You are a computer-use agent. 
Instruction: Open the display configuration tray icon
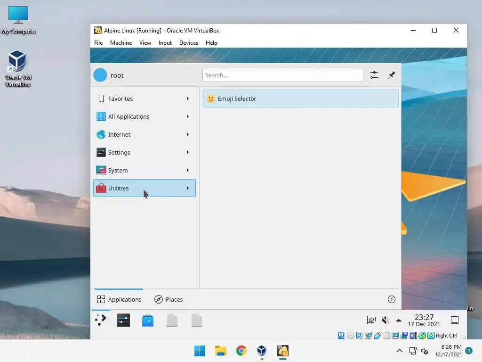pos(371,320)
